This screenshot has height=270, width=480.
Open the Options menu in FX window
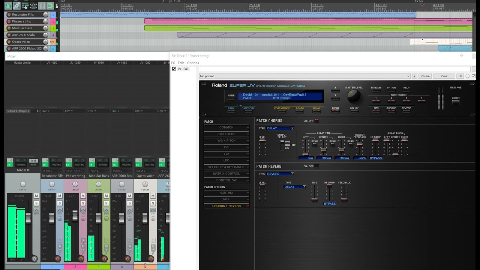point(193,63)
